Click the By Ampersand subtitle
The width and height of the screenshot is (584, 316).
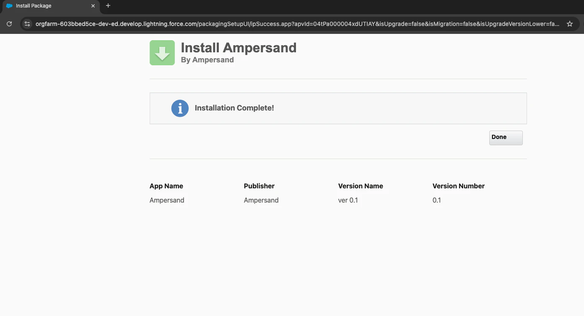207,60
